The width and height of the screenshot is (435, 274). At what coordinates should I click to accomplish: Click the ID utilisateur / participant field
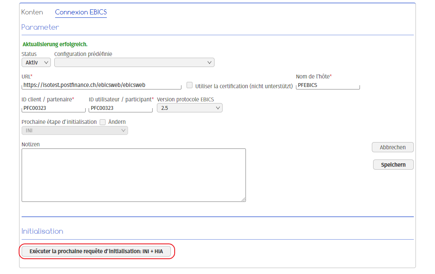(121, 108)
